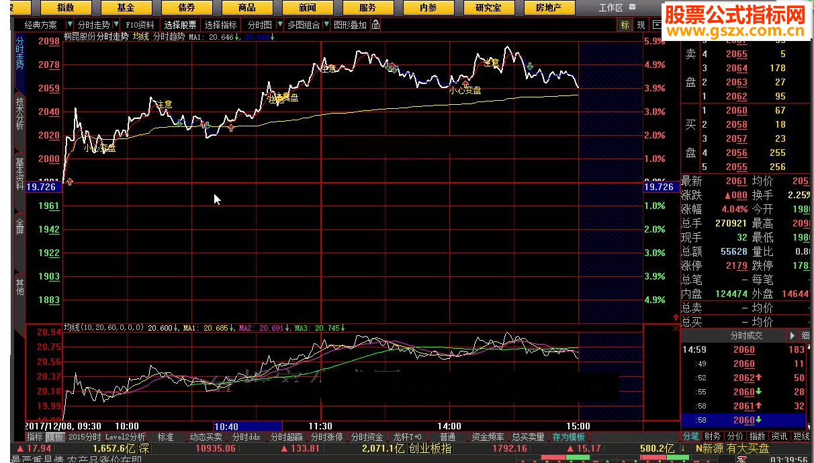Click the green down arrow near 14:30 peak
The image size is (814, 463).
[x=530, y=66]
